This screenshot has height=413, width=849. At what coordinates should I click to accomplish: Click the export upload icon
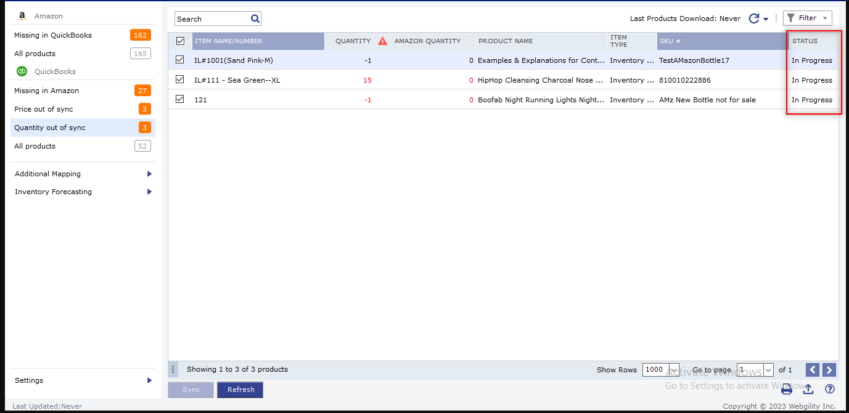tap(808, 389)
